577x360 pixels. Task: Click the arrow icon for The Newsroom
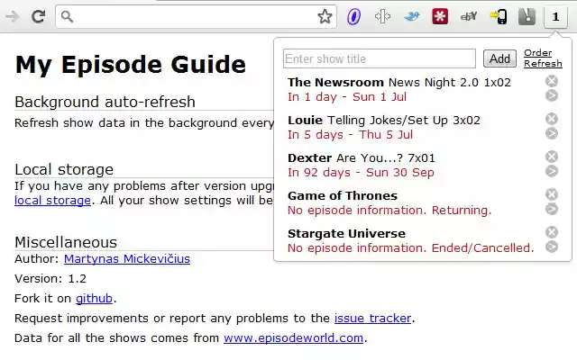pos(551,95)
